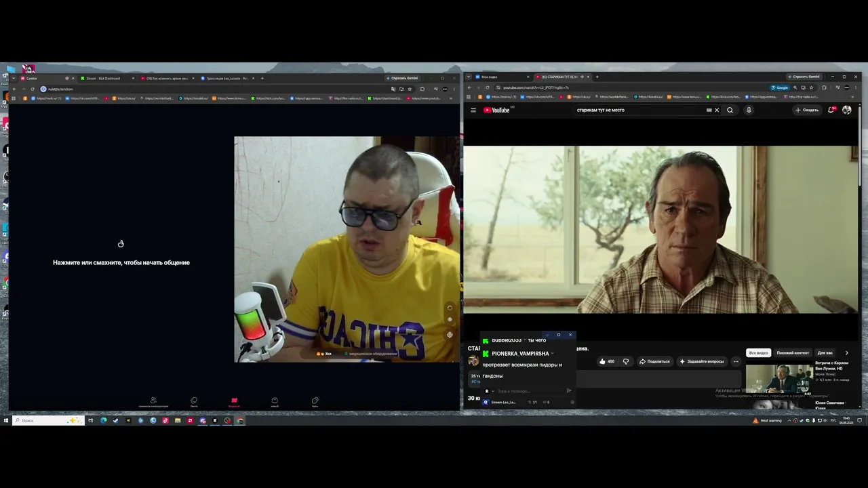Click the Windows taskbar search box
This screenshot has width=868, height=488.
[x=48, y=421]
